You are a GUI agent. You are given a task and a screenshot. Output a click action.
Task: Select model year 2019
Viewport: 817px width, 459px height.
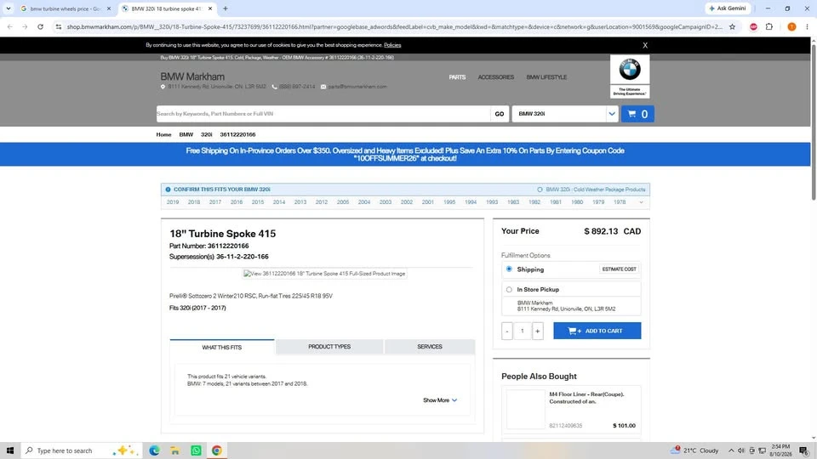(x=173, y=202)
